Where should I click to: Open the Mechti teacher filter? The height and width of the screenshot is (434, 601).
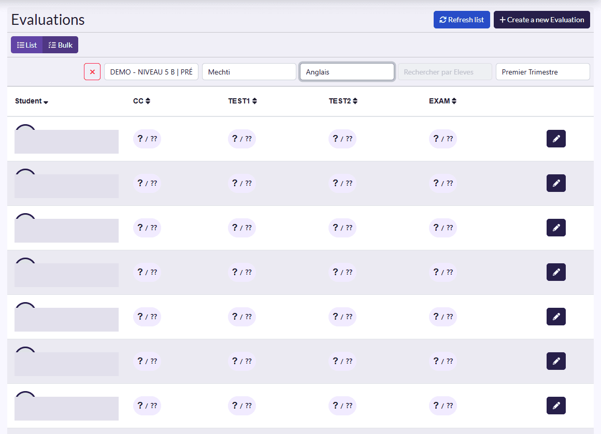tap(249, 71)
